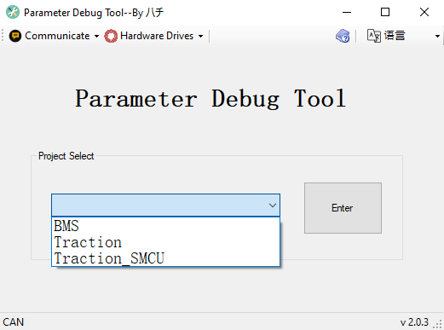
Task: Open the toolbar overflow arrow at far right
Action: tap(437, 36)
